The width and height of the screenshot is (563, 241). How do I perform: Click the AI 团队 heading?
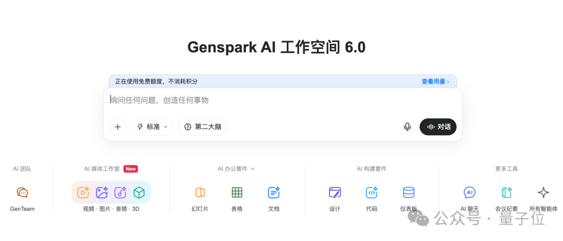tap(22, 169)
